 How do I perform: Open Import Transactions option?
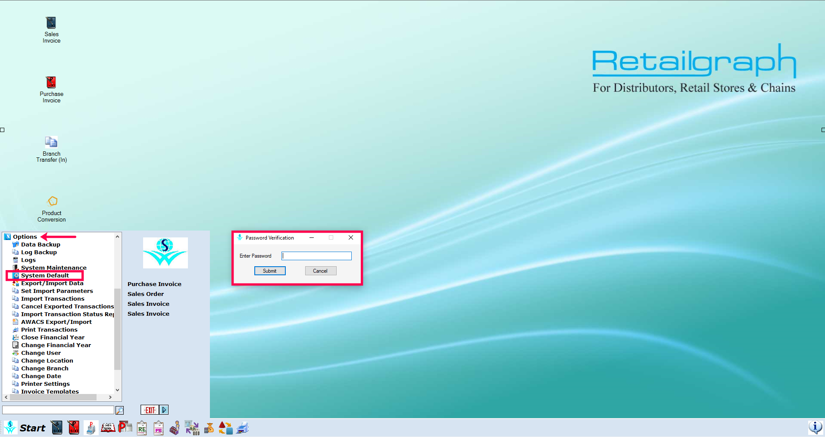[53, 299]
